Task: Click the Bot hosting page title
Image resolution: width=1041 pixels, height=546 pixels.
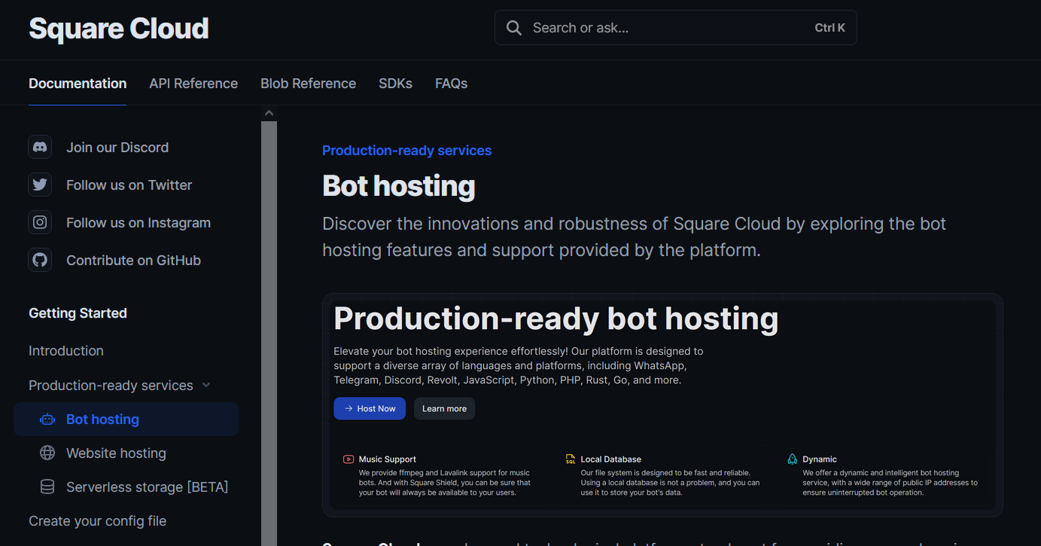Action: point(399,186)
